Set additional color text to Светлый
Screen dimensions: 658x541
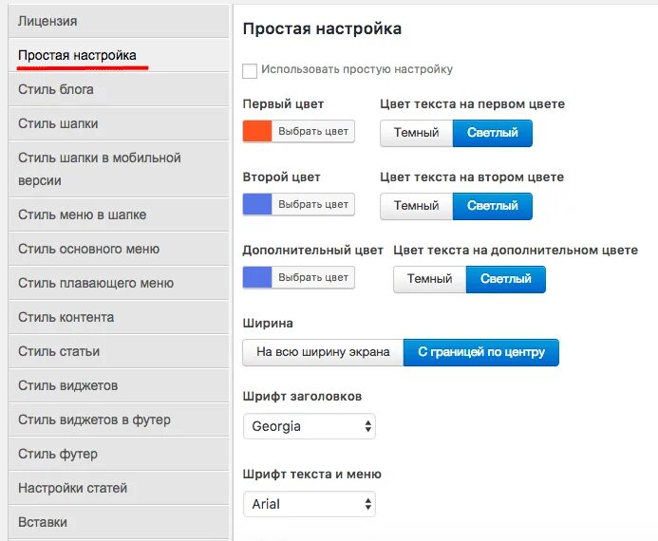tap(506, 279)
